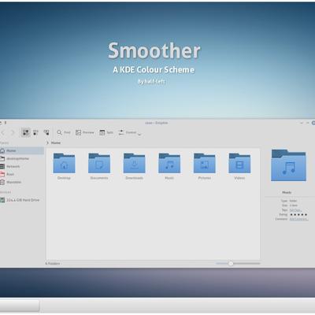This screenshot has height=315, width=315.
Task: Open the Videos folder
Action: (239, 166)
